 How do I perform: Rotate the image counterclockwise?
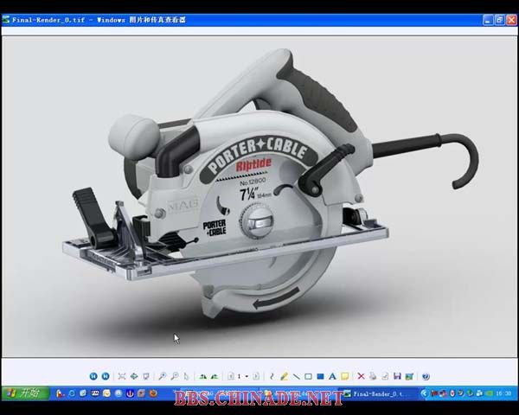click(x=215, y=376)
